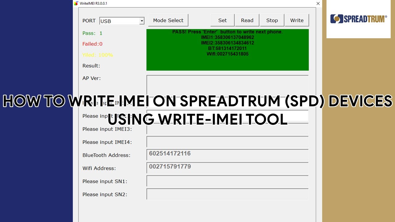Click the IMEI1:358306137048962 result line

coord(227,37)
